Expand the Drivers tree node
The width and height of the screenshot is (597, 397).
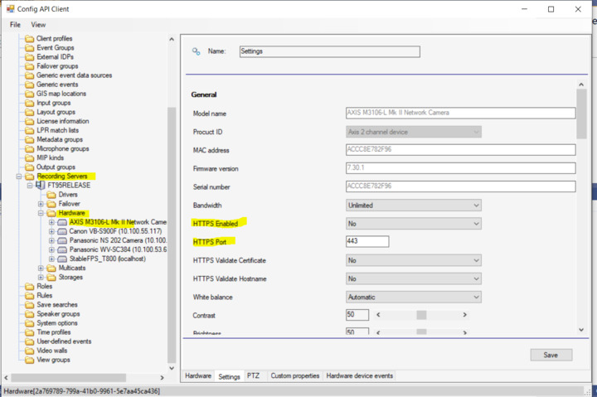coord(41,195)
